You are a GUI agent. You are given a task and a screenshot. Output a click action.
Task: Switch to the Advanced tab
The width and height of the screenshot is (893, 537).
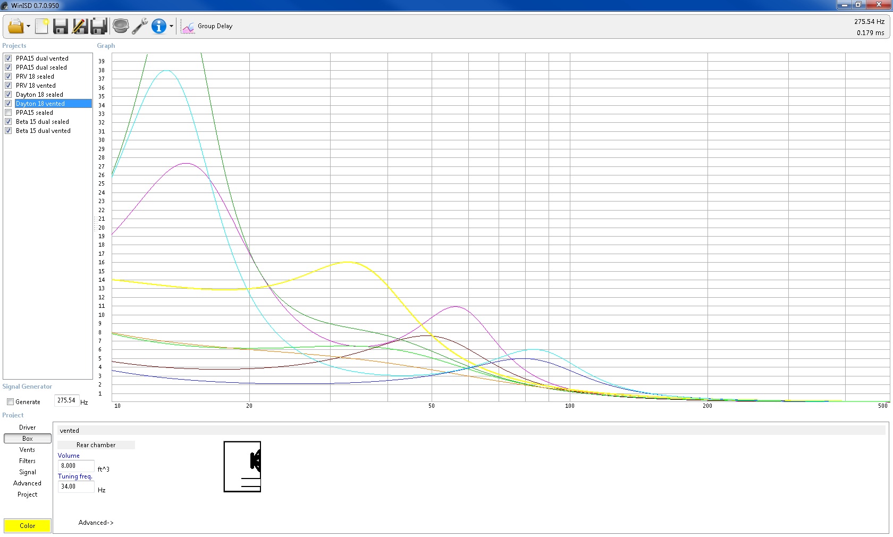click(28, 483)
